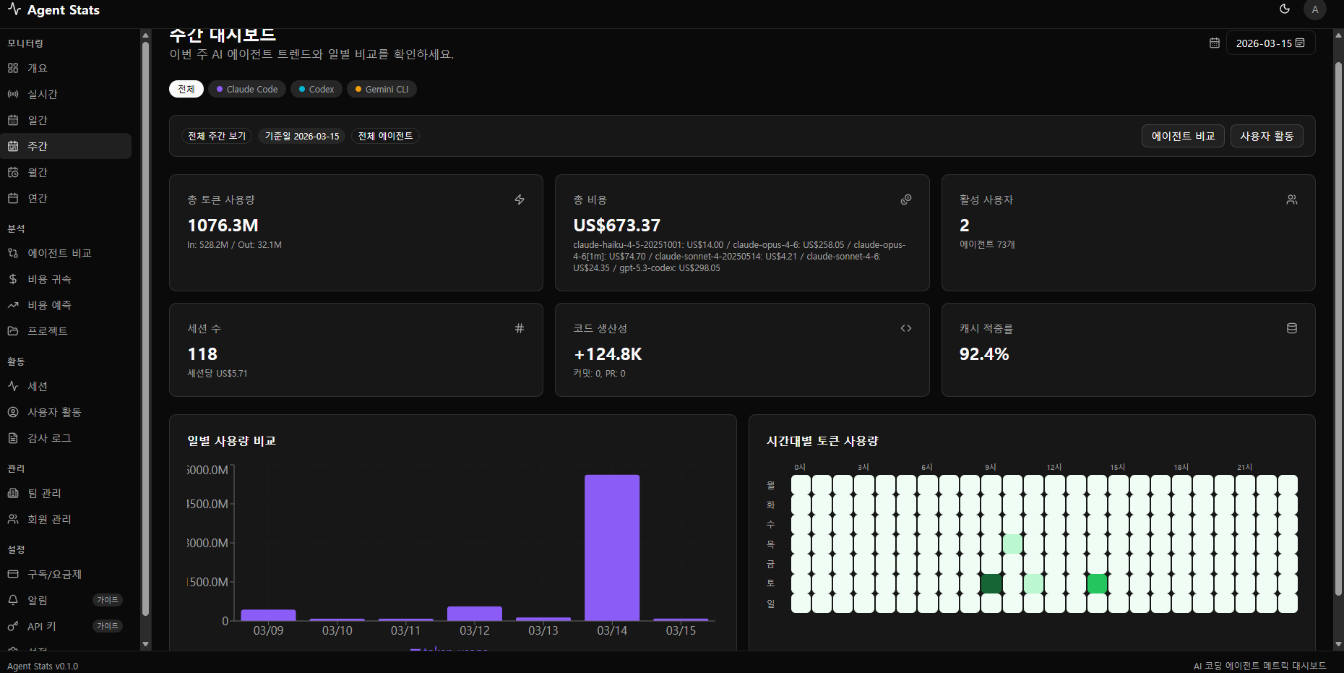This screenshot has height=673, width=1344.
Task: Click the 비용 예측 trend icon
Action: (13, 305)
